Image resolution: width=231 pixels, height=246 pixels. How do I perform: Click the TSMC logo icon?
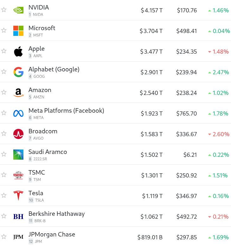(18, 175)
